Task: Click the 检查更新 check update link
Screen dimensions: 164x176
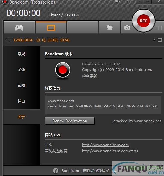Action: point(90,76)
